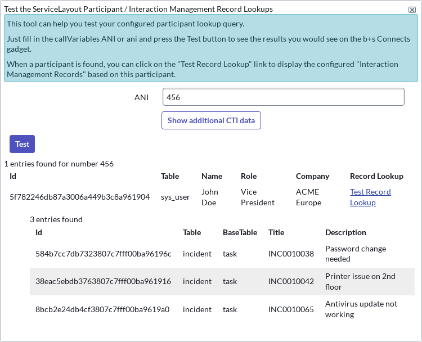Click the Description column header
422x342 pixels.
(345, 232)
